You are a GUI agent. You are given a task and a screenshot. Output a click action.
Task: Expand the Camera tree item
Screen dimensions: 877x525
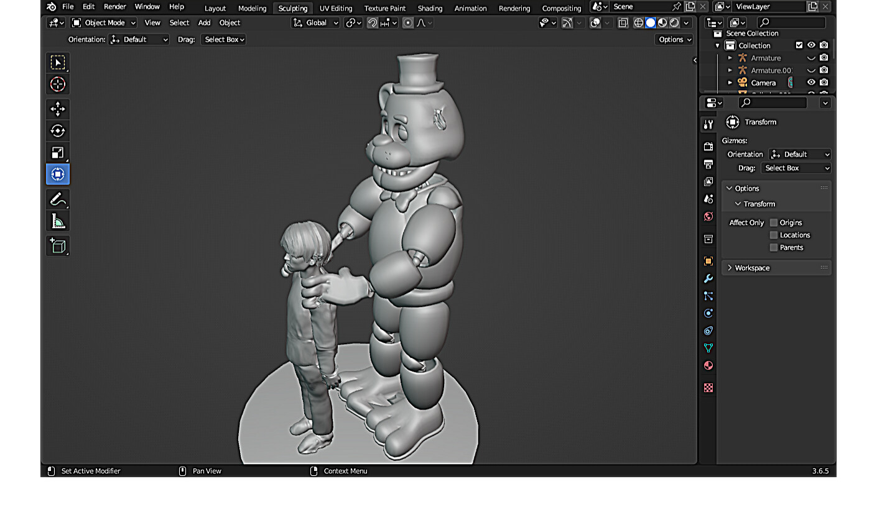730,83
